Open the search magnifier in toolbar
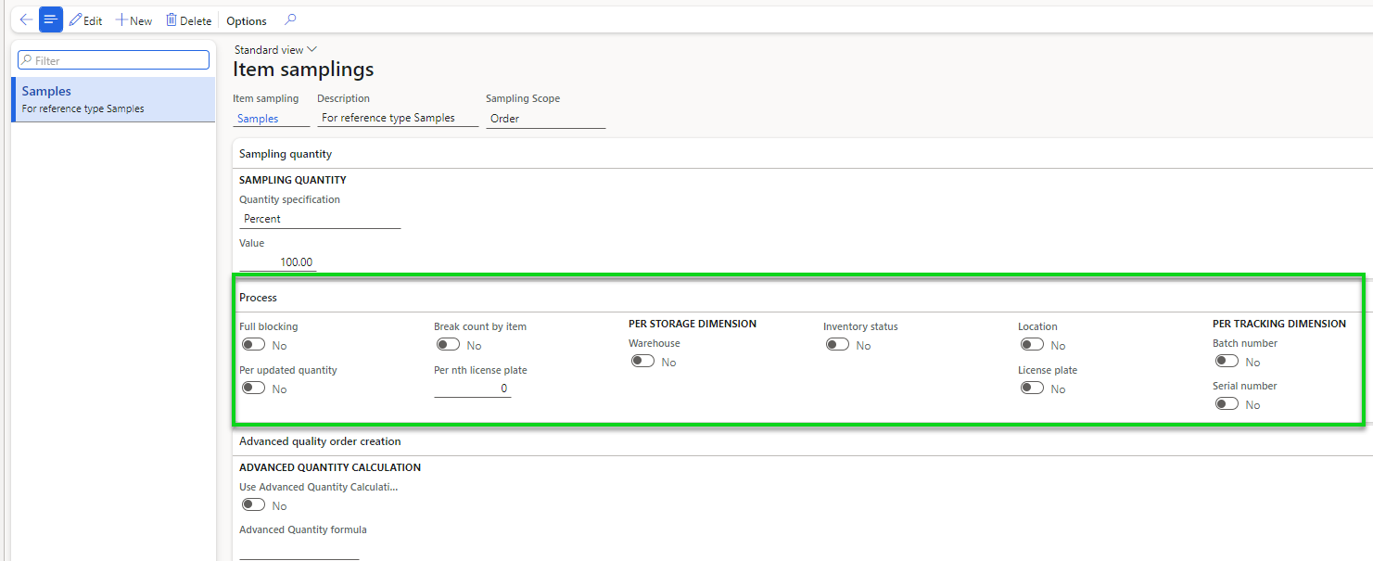 (290, 19)
